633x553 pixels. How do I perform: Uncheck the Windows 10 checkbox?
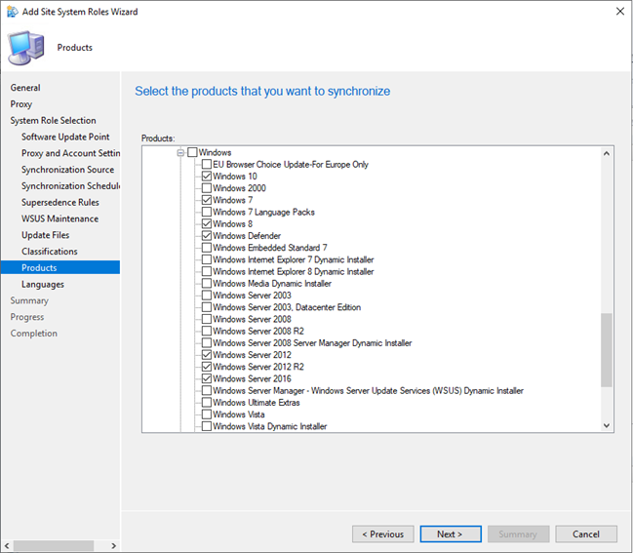pos(207,177)
